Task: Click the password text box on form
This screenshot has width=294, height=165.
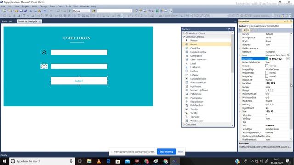Action: 79,66
